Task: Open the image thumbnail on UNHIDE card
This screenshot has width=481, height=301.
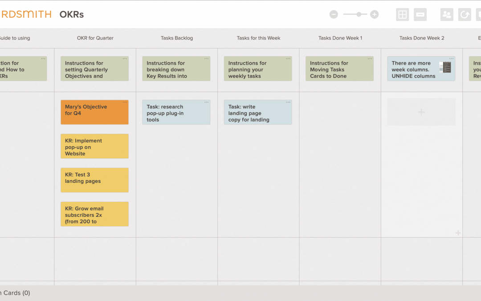Action: tap(445, 67)
